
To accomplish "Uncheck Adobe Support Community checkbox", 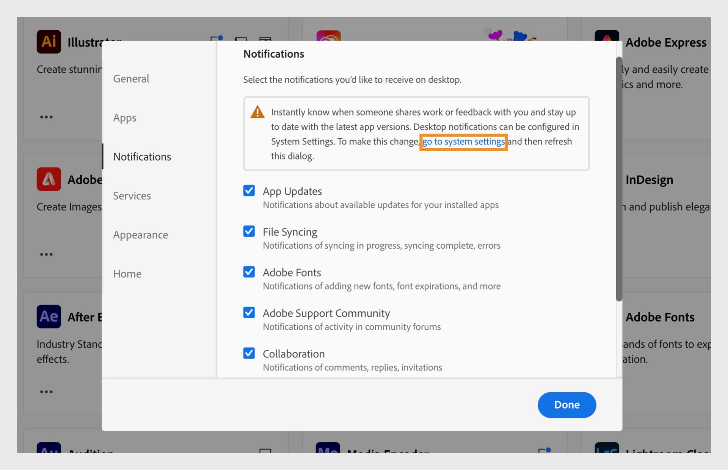I will click(249, 313).
